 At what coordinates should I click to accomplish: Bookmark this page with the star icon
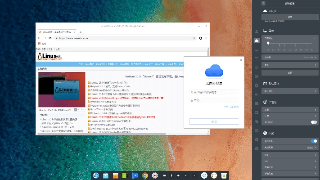pos(194,38)
